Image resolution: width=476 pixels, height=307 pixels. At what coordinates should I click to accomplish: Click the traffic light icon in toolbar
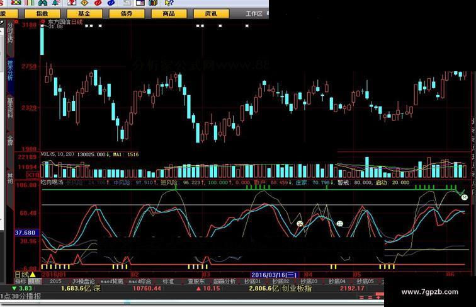(16, 3)
